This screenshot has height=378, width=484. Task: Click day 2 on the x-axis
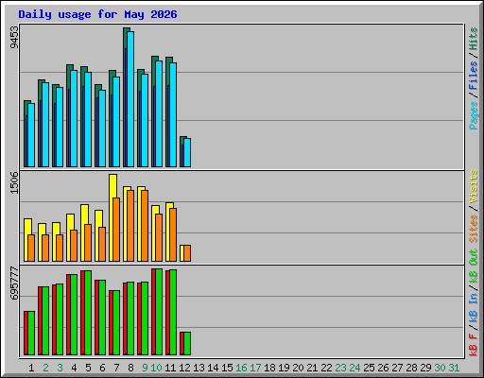[x=45, y=368]
